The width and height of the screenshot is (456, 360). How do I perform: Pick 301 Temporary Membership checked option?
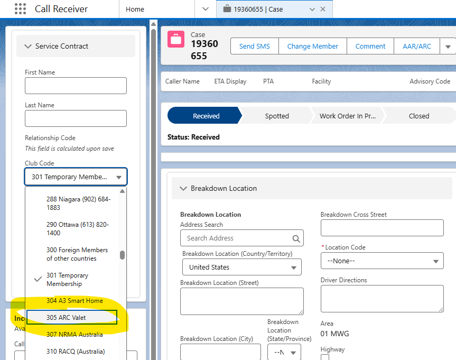coord(67,280)
